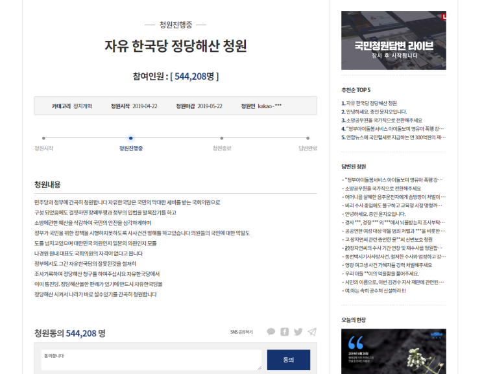The height and width of the screenshot is (374, 482).
Task: Click the 오늘의 한장 sidebar heading
Action: [354, 320]
